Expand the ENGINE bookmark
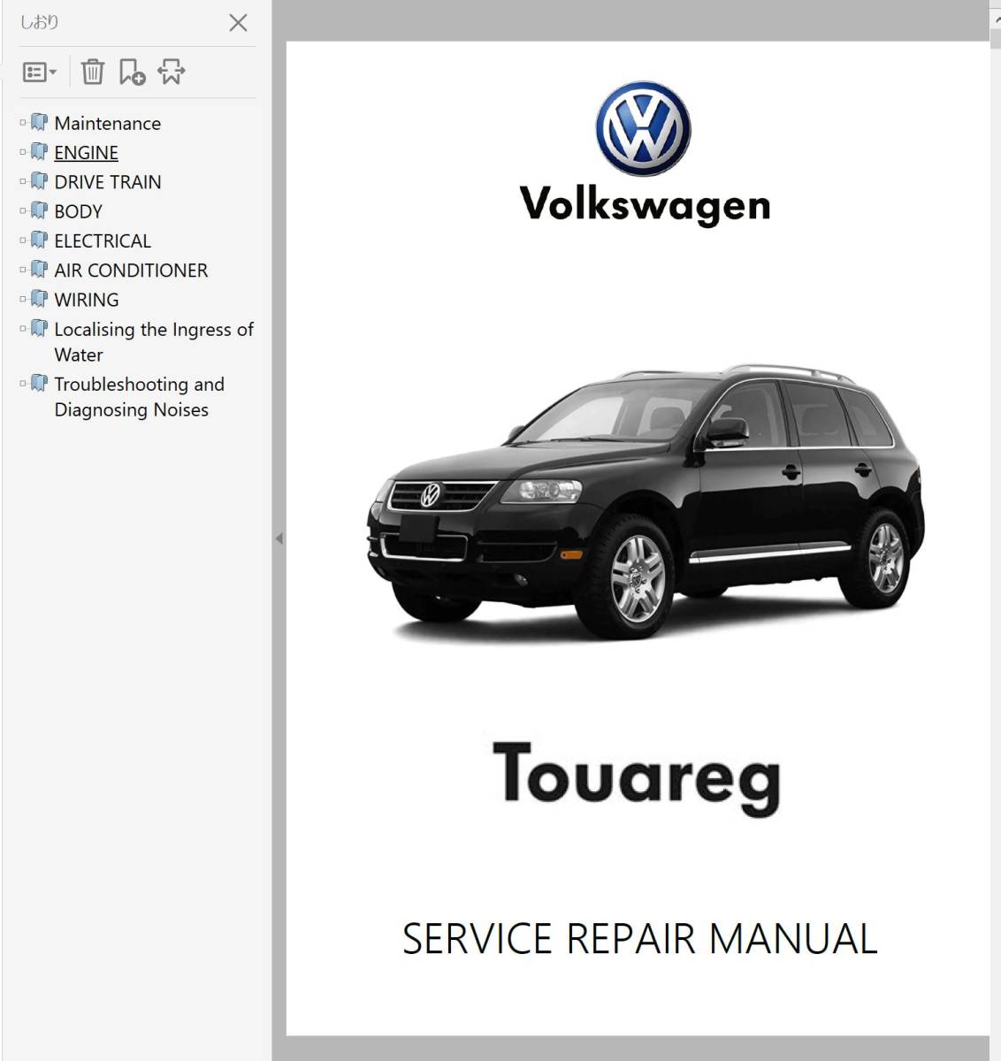The height and width of the screenshot is (1061, 1001). 23,152
